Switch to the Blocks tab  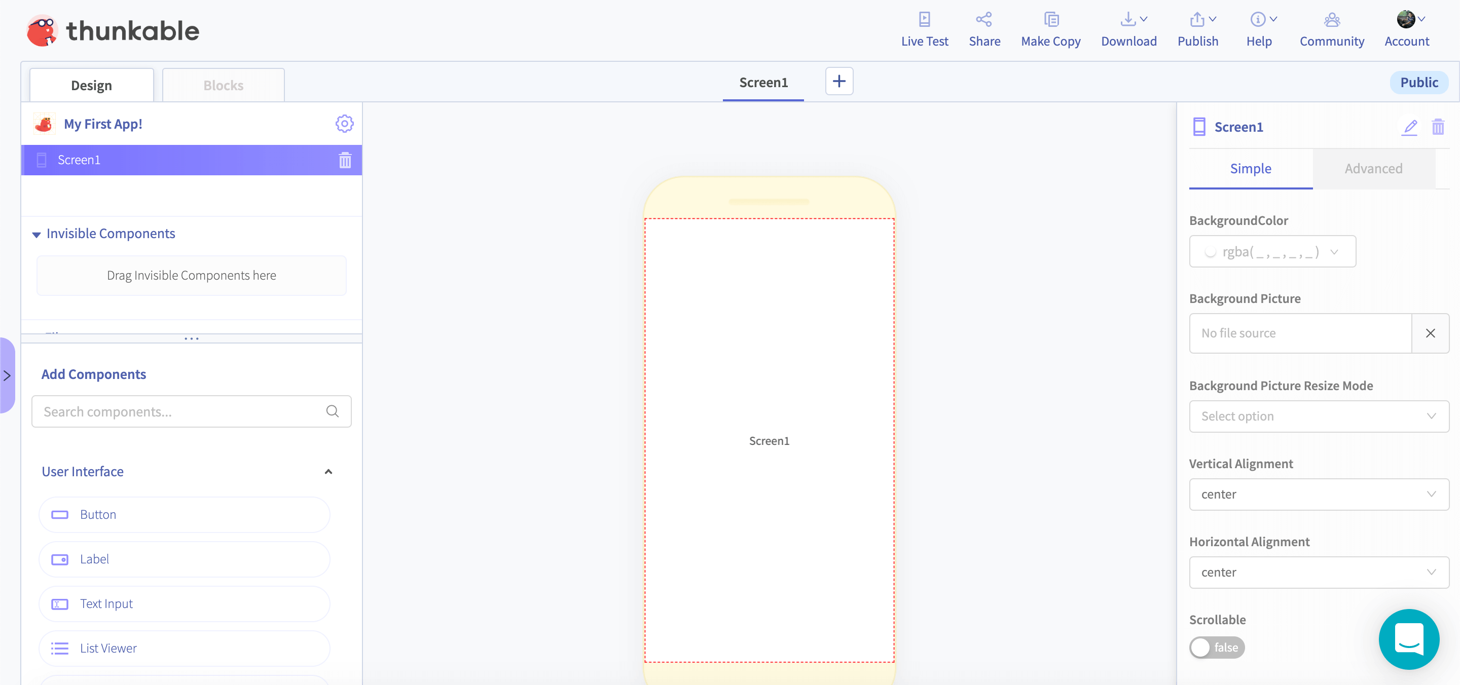point(223,86)
